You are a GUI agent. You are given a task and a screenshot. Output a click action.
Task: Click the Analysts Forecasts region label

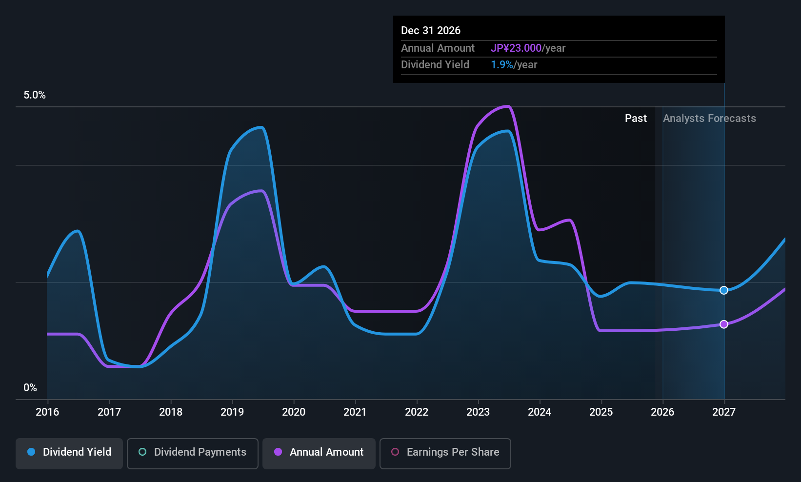point(709,119)
